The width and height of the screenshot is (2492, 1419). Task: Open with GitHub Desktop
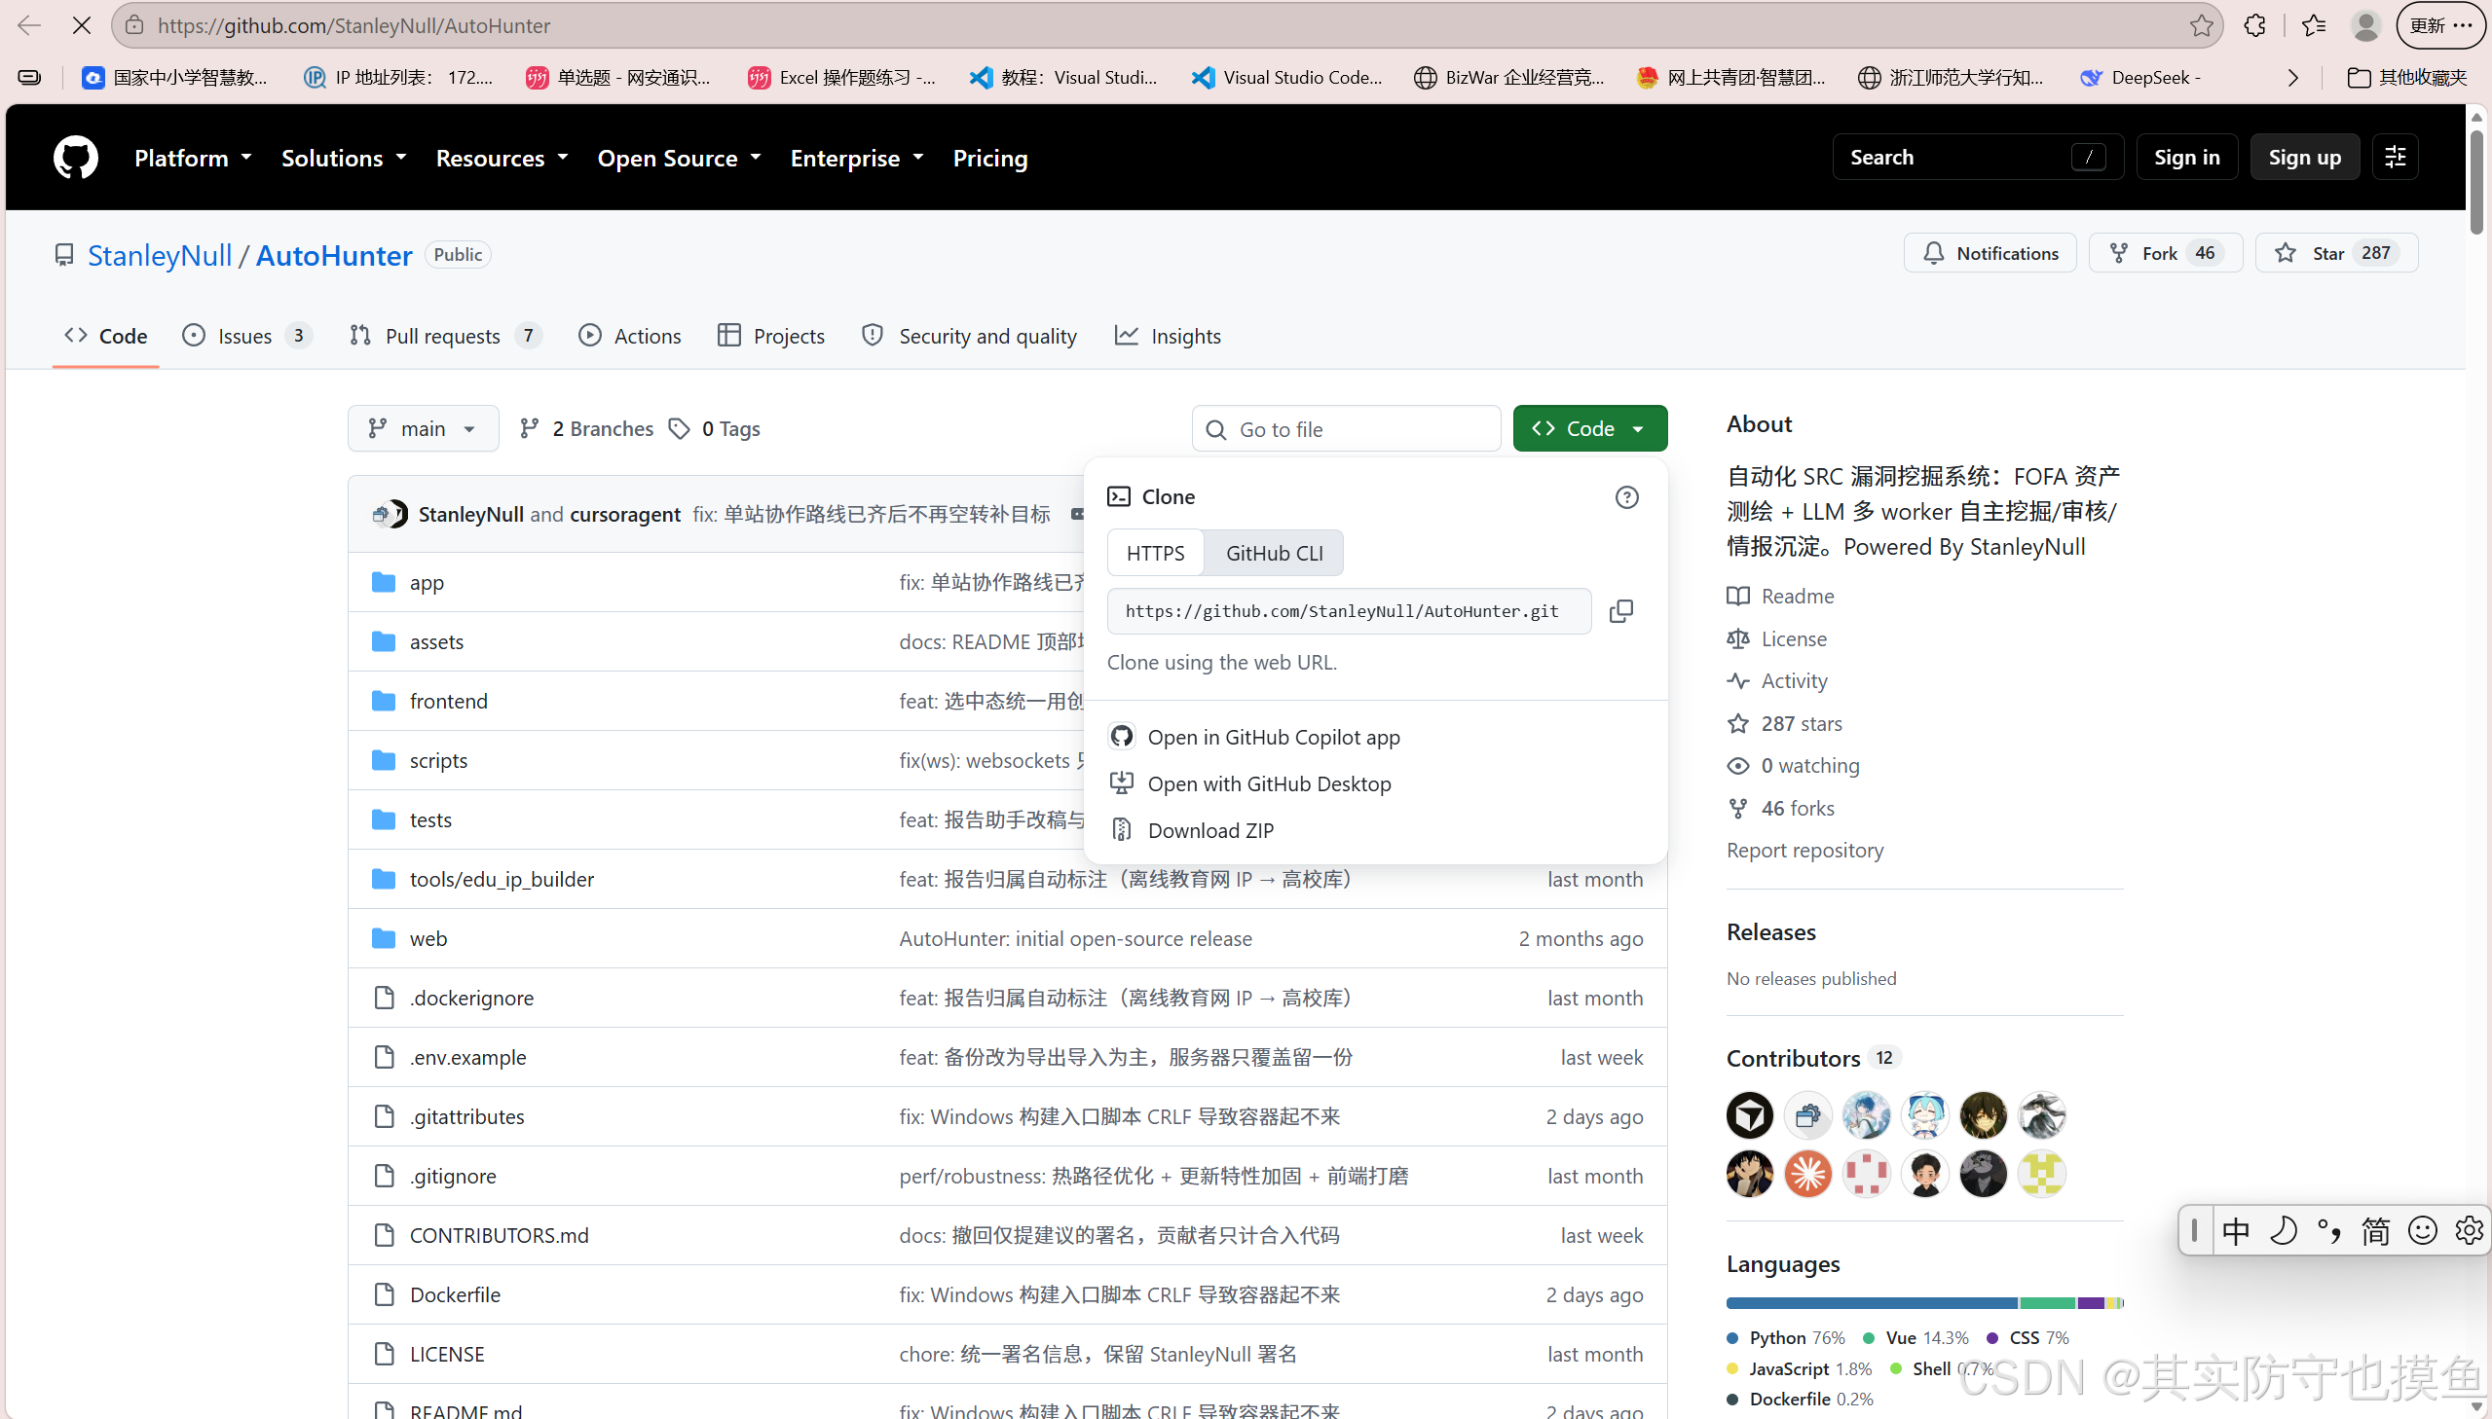[x=1269, y=783]
